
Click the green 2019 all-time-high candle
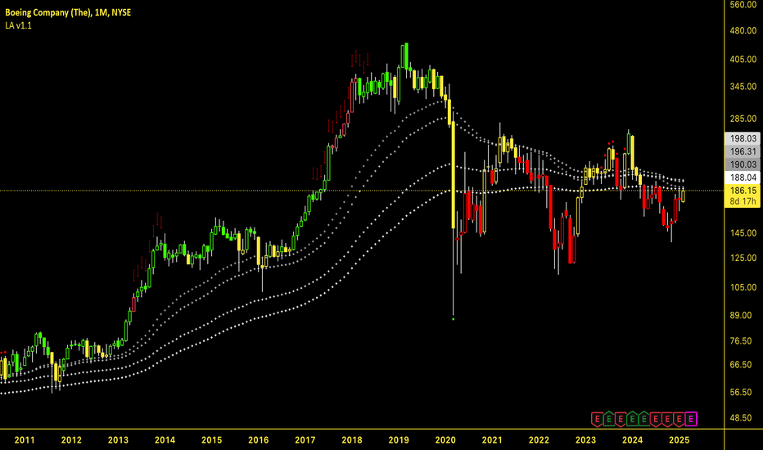(406, 56)
